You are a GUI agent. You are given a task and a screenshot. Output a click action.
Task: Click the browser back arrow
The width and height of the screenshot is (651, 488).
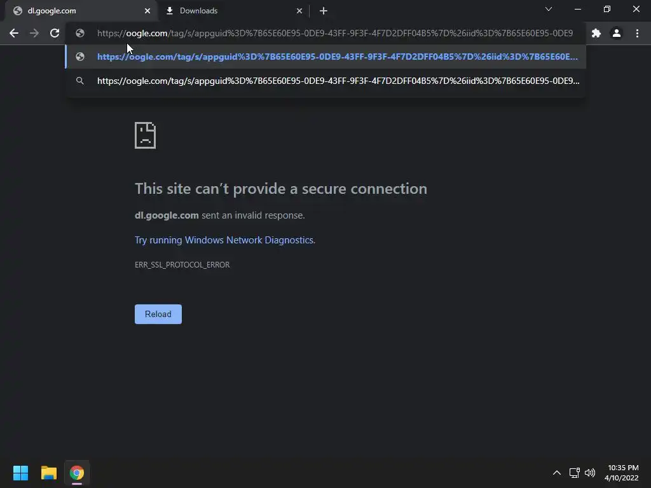pos(14,33)
